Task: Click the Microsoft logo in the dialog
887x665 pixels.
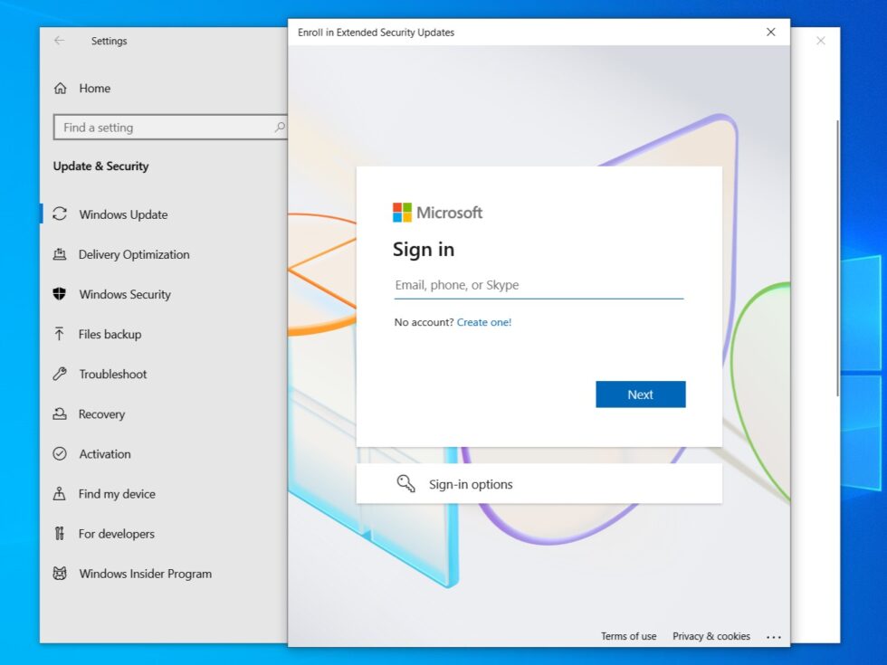Action: [437, 212]
